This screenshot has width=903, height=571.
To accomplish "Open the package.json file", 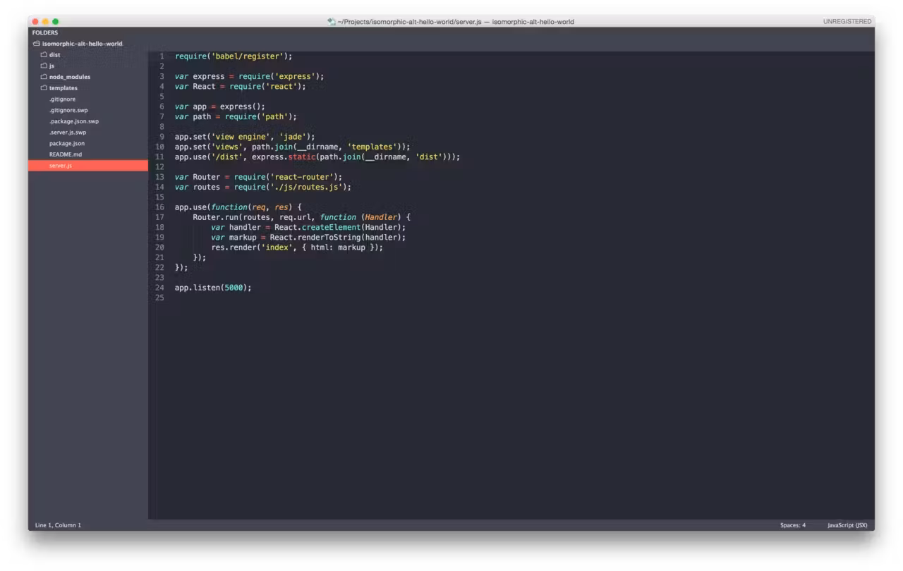I will tap(67, 143).
